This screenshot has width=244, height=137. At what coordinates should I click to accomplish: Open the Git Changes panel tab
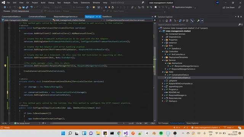pos(163,123)
